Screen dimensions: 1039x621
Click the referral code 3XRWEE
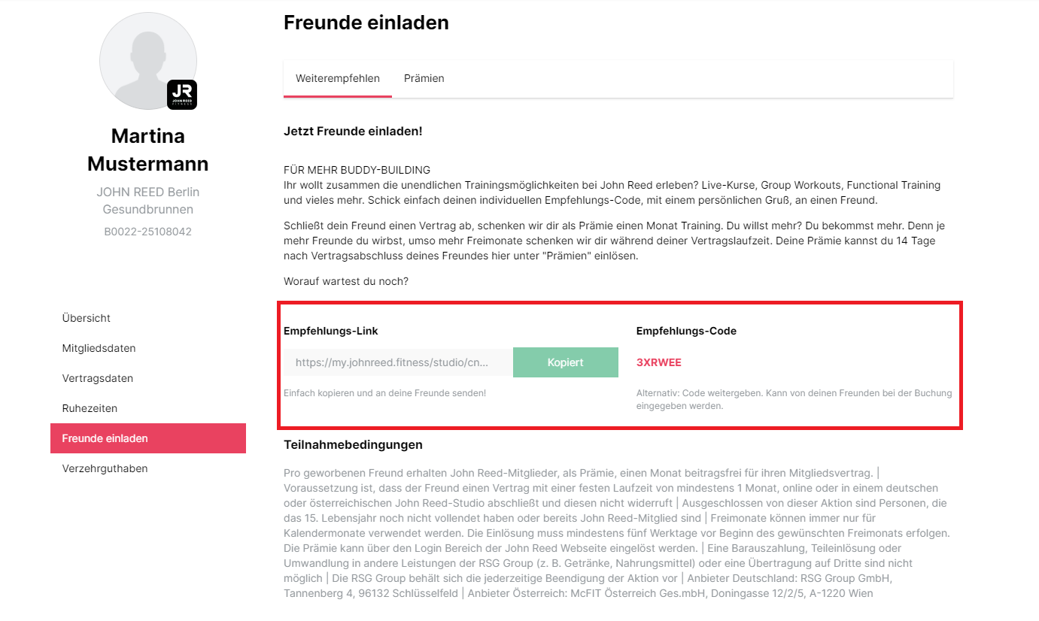659,362
